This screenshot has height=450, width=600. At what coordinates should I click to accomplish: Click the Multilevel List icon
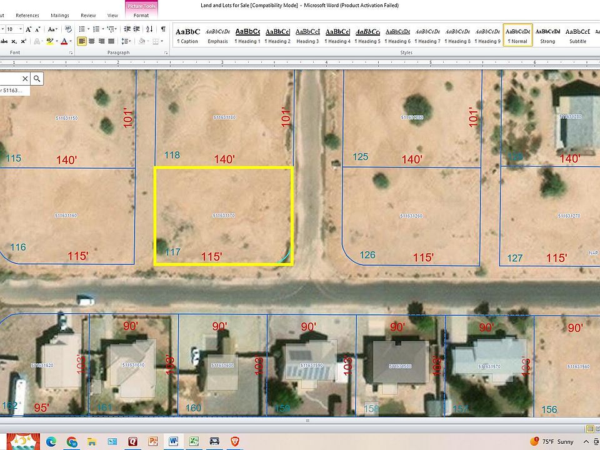pyautogui.click(x=111, y=29)
